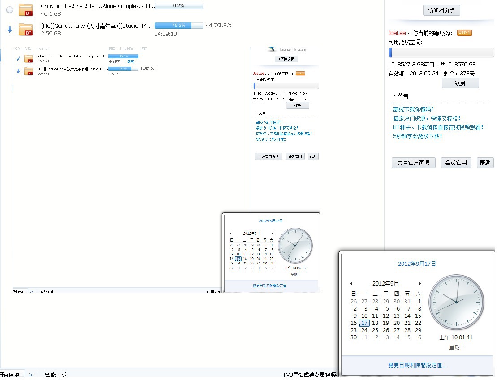The height and width of the screenshot is (385, 497).
Task: Click the 有效期: 2013-09-24 expiry text
Action: tap(413, 74)
